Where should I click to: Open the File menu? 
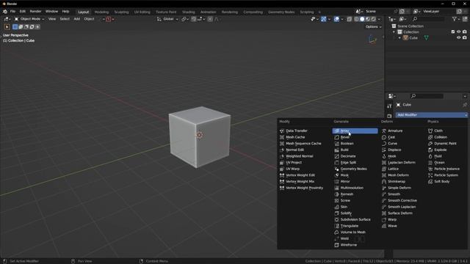click(x=12, y=12)
